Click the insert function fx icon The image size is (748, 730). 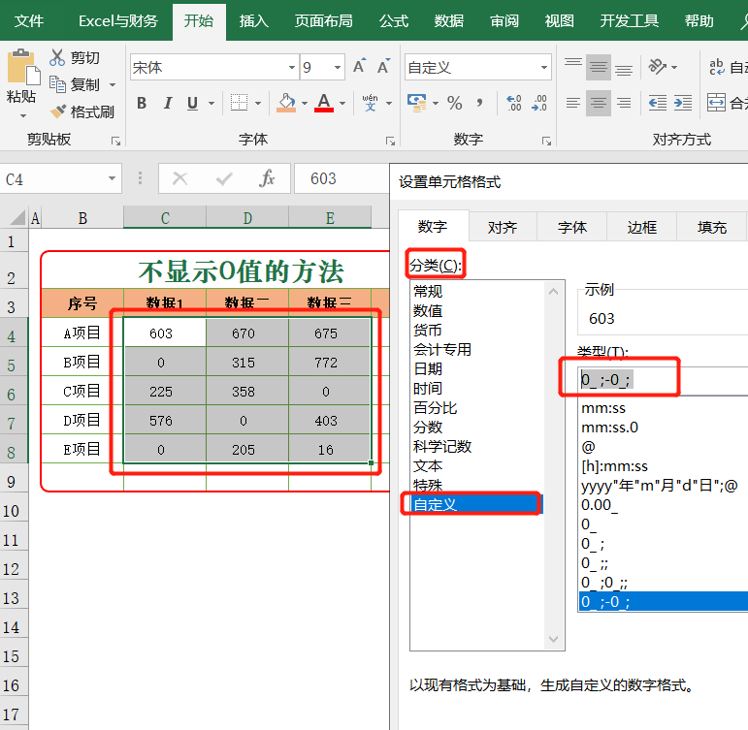click(x=267, y=178)
